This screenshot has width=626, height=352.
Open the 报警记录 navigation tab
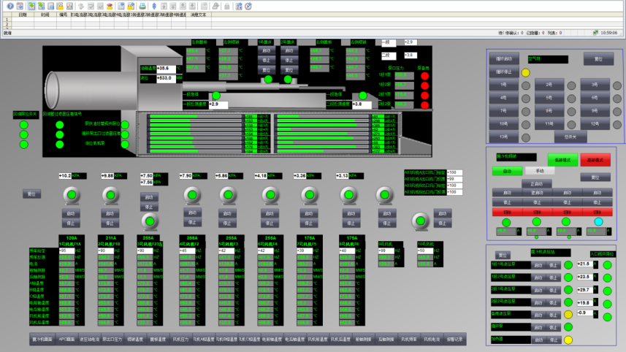tap(455, 340)
